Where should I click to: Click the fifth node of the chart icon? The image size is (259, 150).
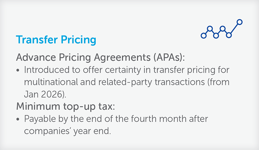pos(229,35)
